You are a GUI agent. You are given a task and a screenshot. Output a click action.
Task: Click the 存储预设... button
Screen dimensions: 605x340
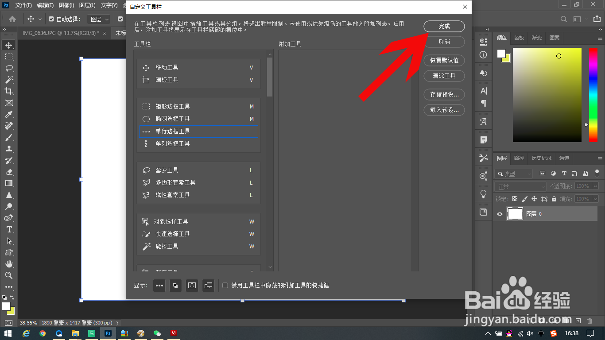point(444,94)
